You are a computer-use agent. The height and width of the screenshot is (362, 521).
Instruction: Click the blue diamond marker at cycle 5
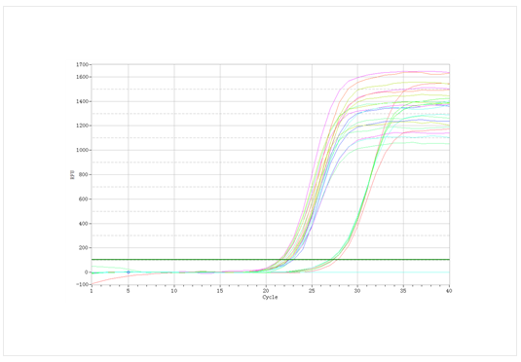click(129, 272)
